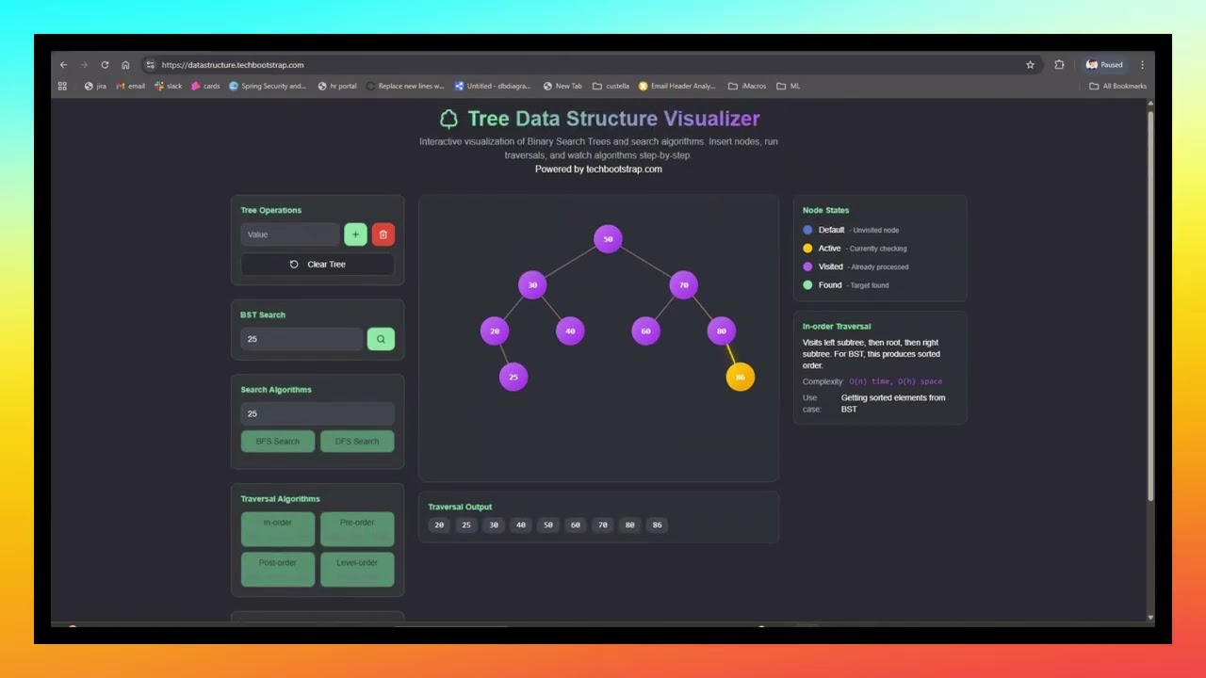1206x678 pixels.
Task: Open the New Tab bookmark
Action: pyautogui.click(x=562, y=86)
